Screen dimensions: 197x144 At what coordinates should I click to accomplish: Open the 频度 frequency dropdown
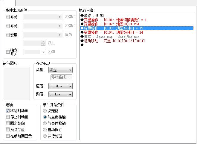[x=60, y=94]
